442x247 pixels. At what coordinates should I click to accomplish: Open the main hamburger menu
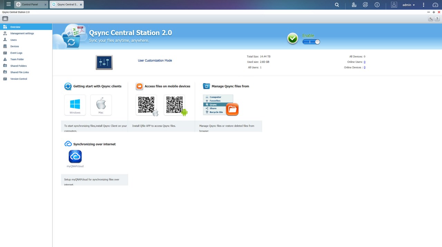(x=9, y=4)
